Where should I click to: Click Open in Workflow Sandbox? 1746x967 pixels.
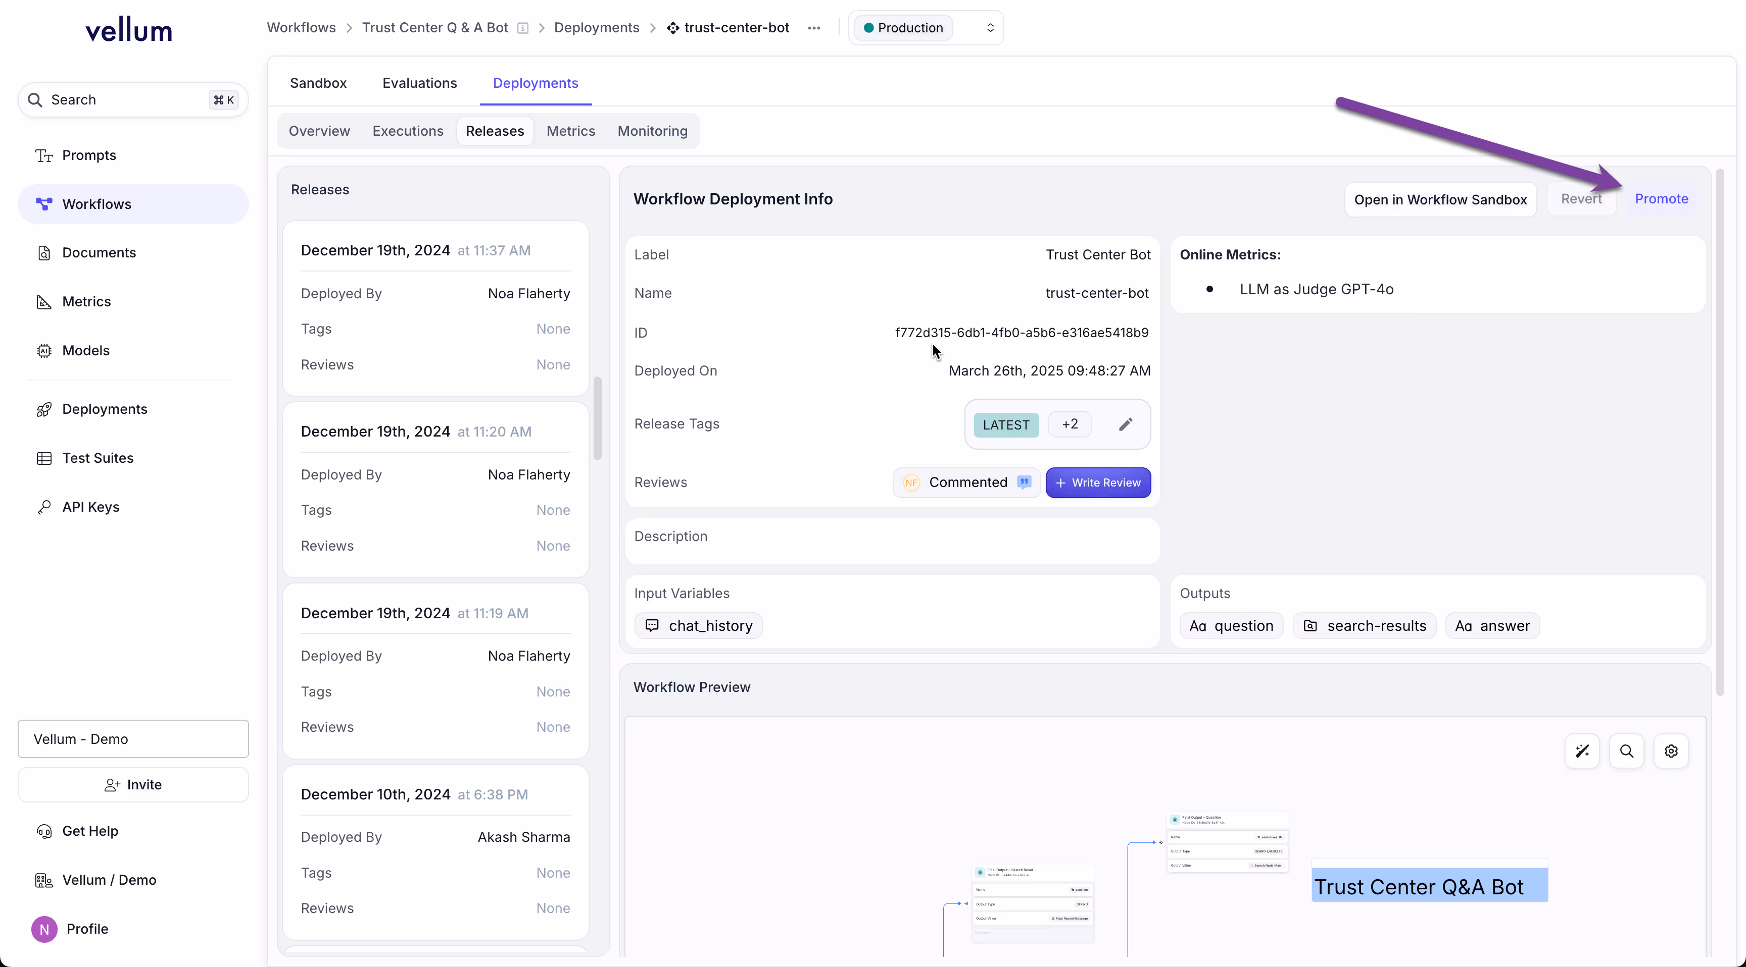pyautogui.click(x=1440, y=200)
